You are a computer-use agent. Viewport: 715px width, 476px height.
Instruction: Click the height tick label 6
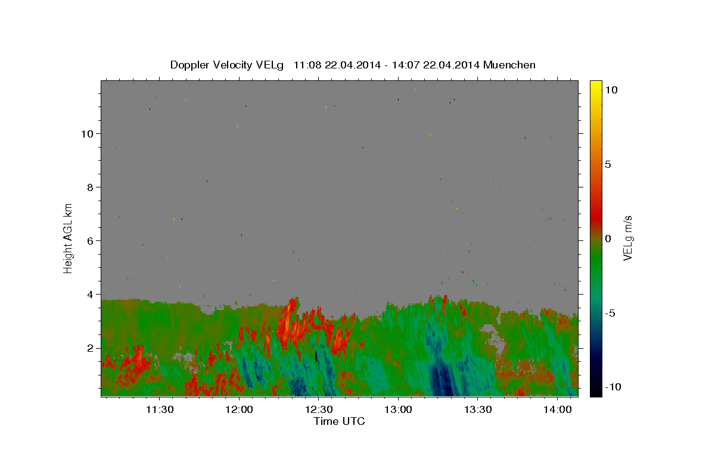(91, 241)
